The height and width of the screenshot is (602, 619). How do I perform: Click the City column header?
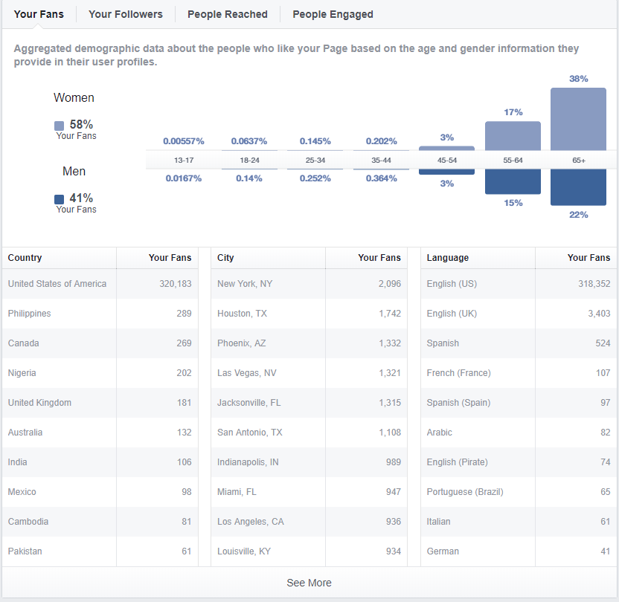225,258
